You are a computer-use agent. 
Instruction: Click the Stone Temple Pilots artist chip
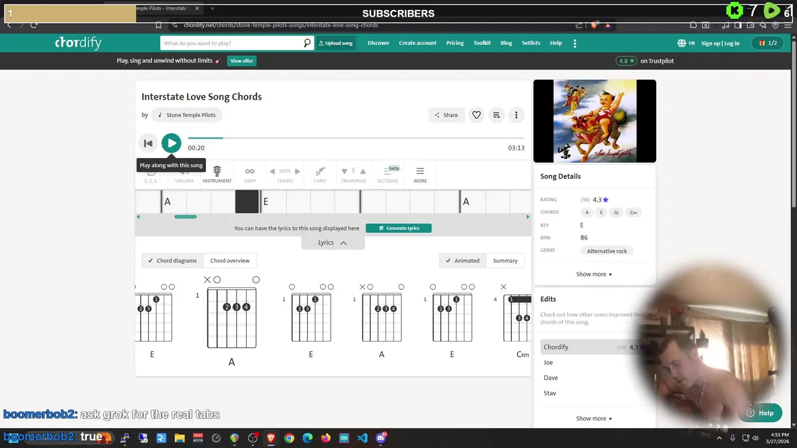187,115
